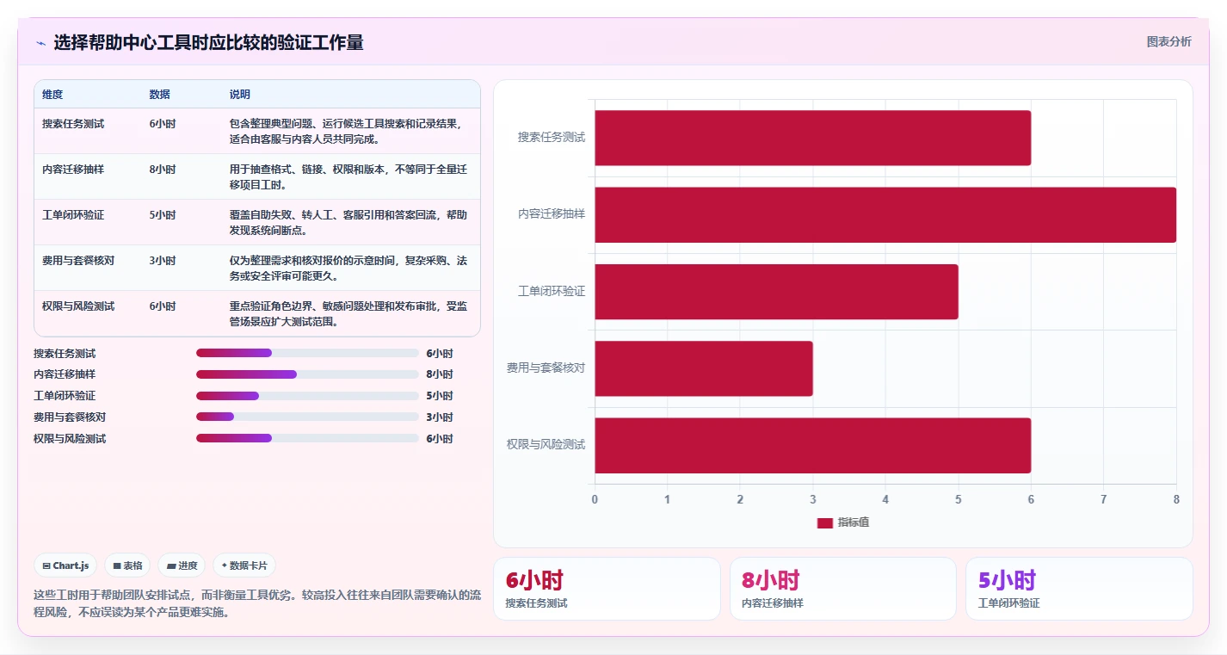Click the description starting 用于抽查格式
This screenshot has width=1227, height=655.
coord(348,177)
